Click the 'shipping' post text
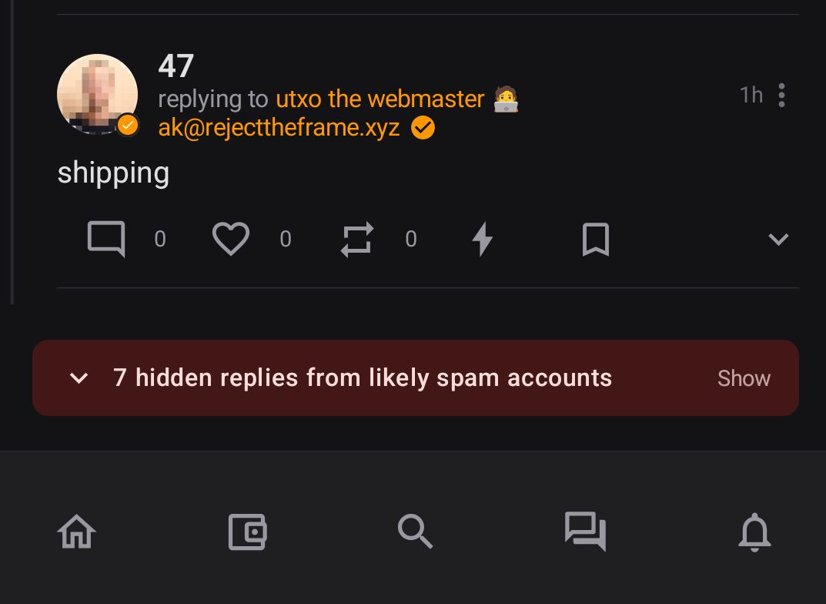Image resolution: width=826 pixels, height=604 pixels. (x=113, y=173)
